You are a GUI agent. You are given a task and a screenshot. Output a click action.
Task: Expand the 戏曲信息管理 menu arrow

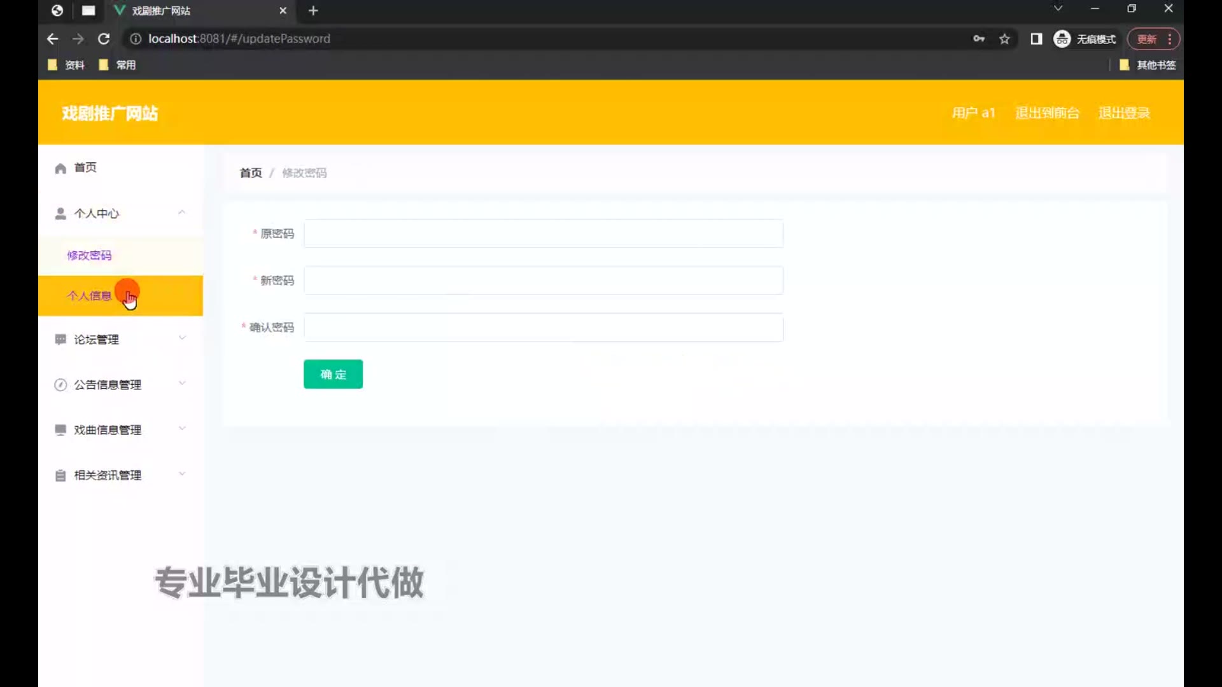(182, 428)
